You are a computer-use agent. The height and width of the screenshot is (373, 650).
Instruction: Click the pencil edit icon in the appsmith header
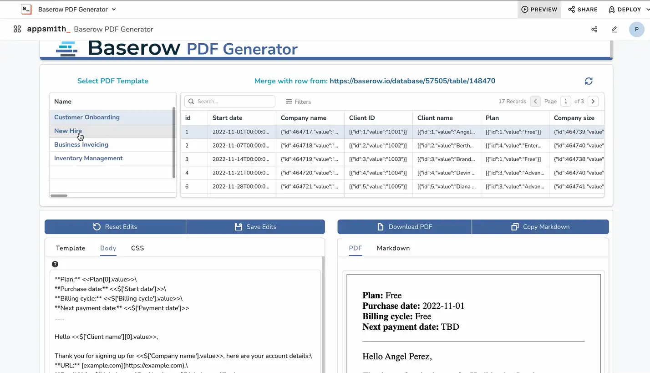point(614,29)
